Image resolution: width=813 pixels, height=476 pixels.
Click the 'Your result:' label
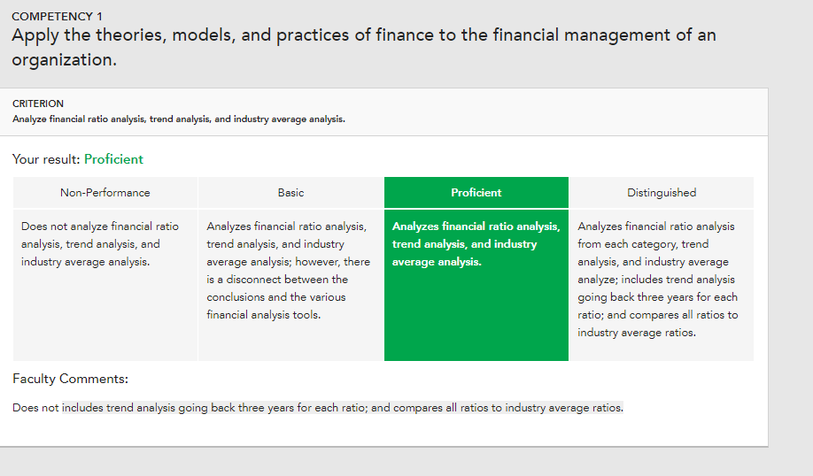click(46, 159)
